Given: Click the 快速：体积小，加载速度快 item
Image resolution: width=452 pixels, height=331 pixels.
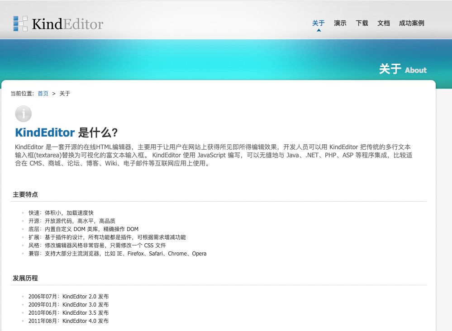Looking at the screenshot, I should click(61, 213).
